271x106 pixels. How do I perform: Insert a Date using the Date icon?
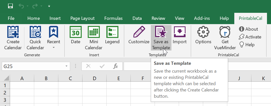75,32
